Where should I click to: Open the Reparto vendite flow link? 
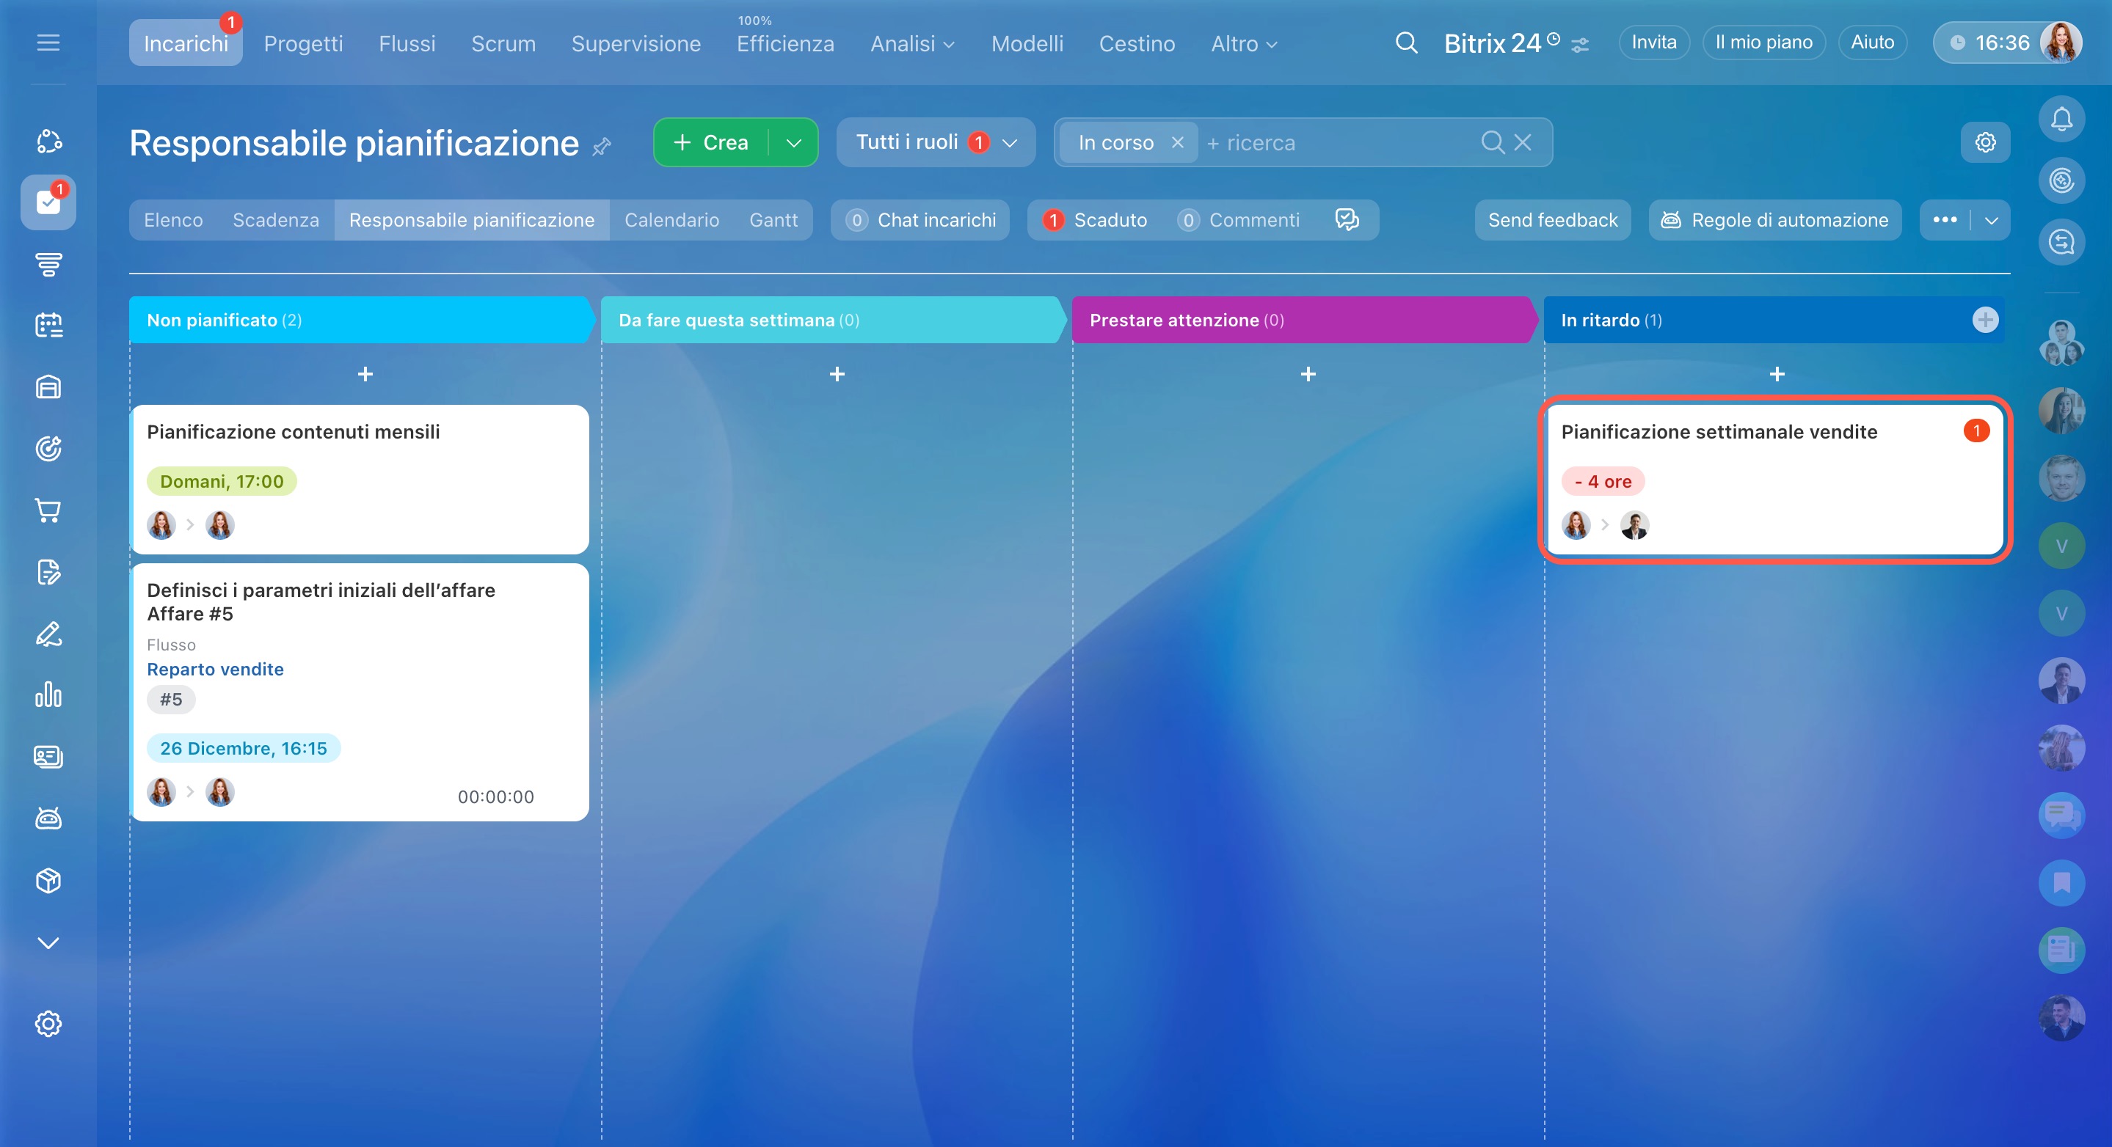click(x=215, y=669)
